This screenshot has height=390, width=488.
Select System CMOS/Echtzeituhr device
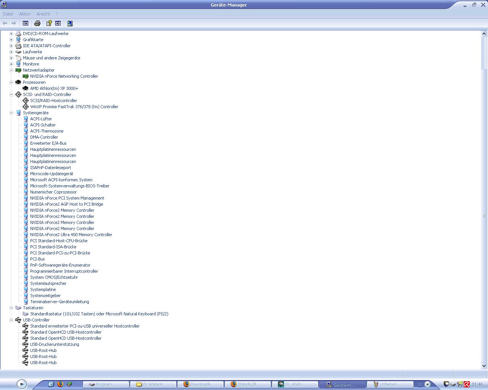click(54, 277)
